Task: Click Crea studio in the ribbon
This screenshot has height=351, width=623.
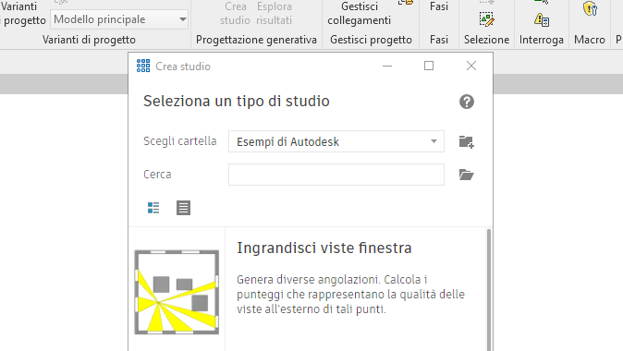Action: pyautogui.click(x=235, y=13)
